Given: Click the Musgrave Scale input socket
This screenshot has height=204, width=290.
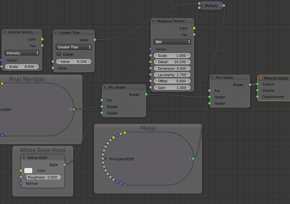Looking at the screenshot, I should (150, 56).
